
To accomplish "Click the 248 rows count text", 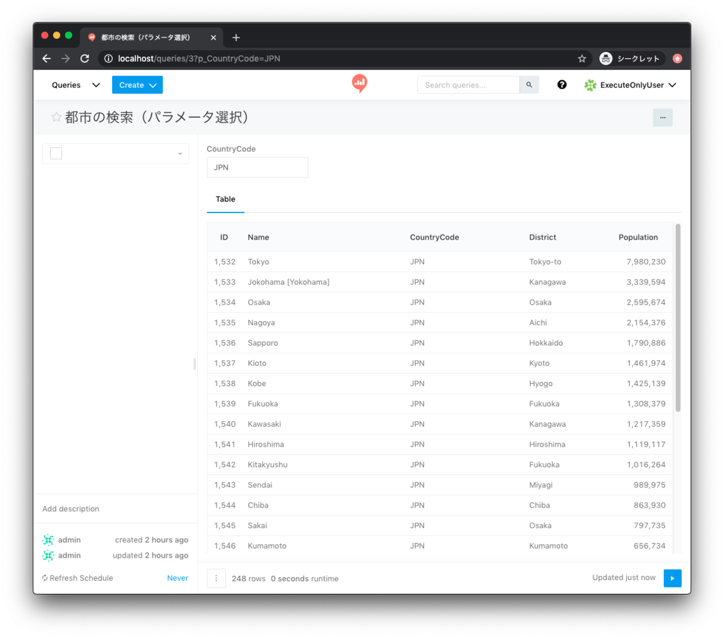I will (x=249, y=579).
